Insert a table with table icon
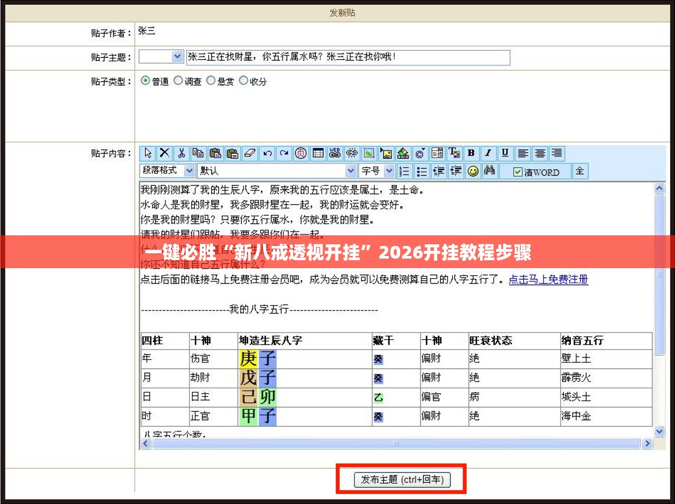The height and width of the screenshot is (504, 675). pos(318,153)
